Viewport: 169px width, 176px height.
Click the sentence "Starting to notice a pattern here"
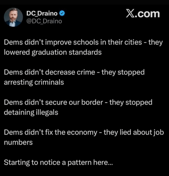pyautogui.click(x=56, y=163)
